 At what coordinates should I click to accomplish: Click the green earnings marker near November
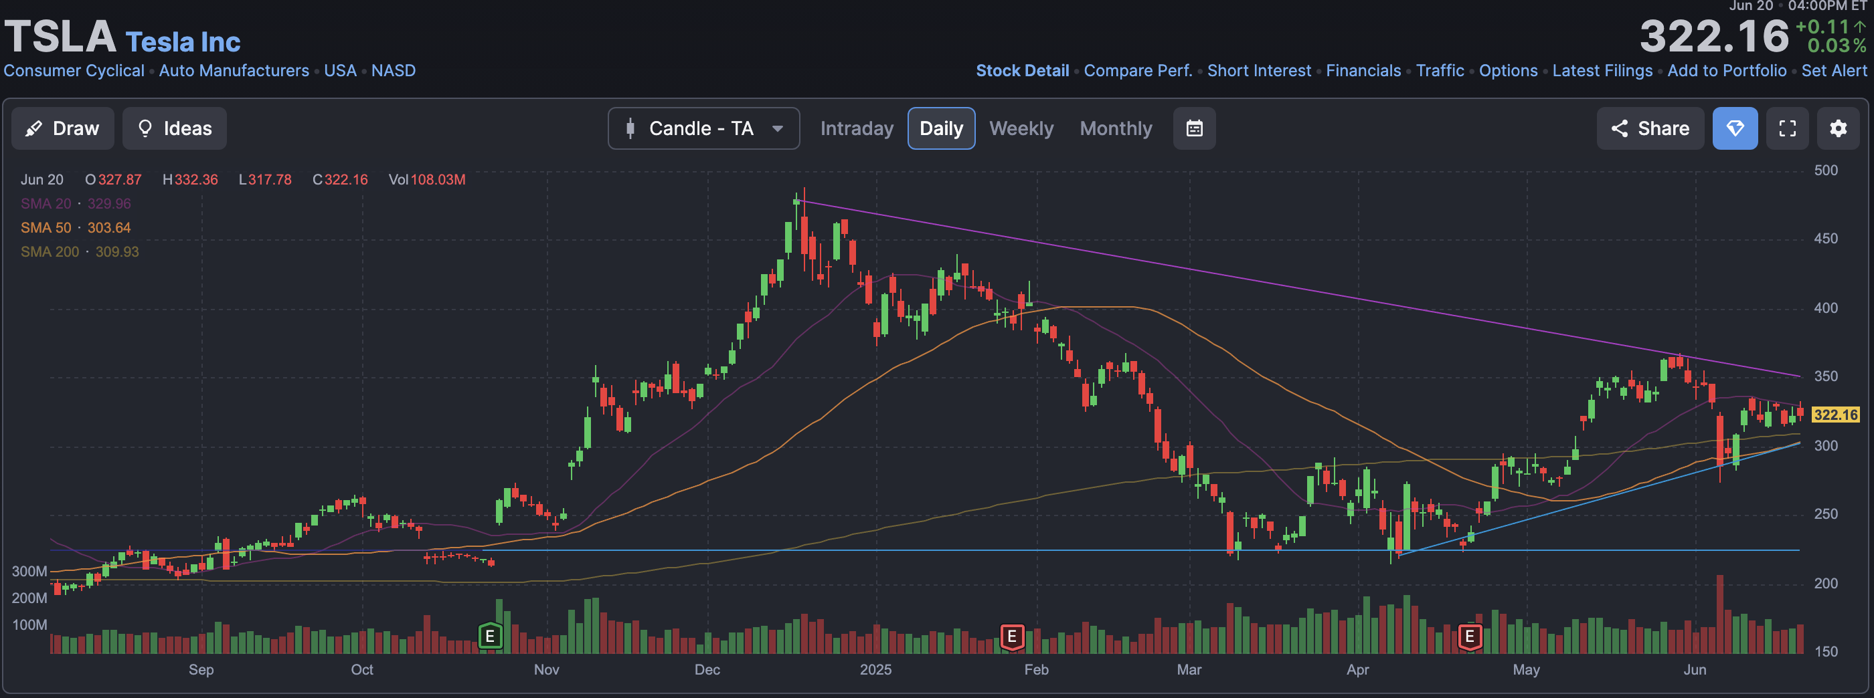[x=490, y=636]
